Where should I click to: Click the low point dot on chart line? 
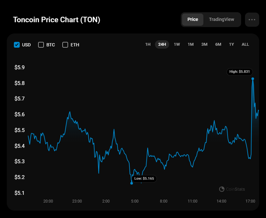tap(131, 183)
